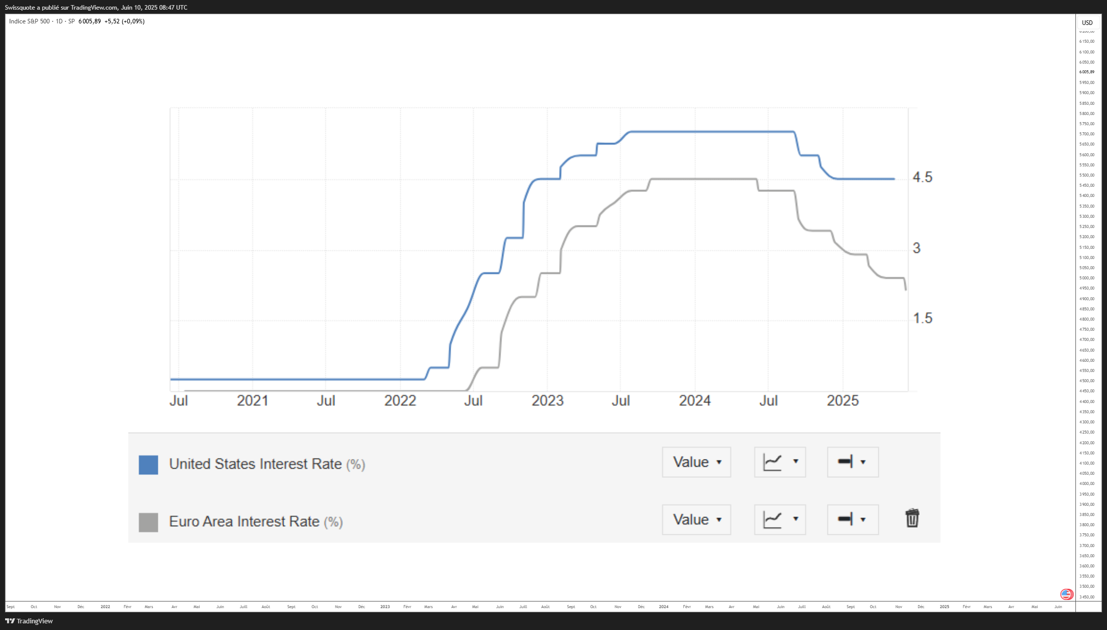Click the US flag icon near the price axis
Screen dimensions: 1107x630
1066,594
